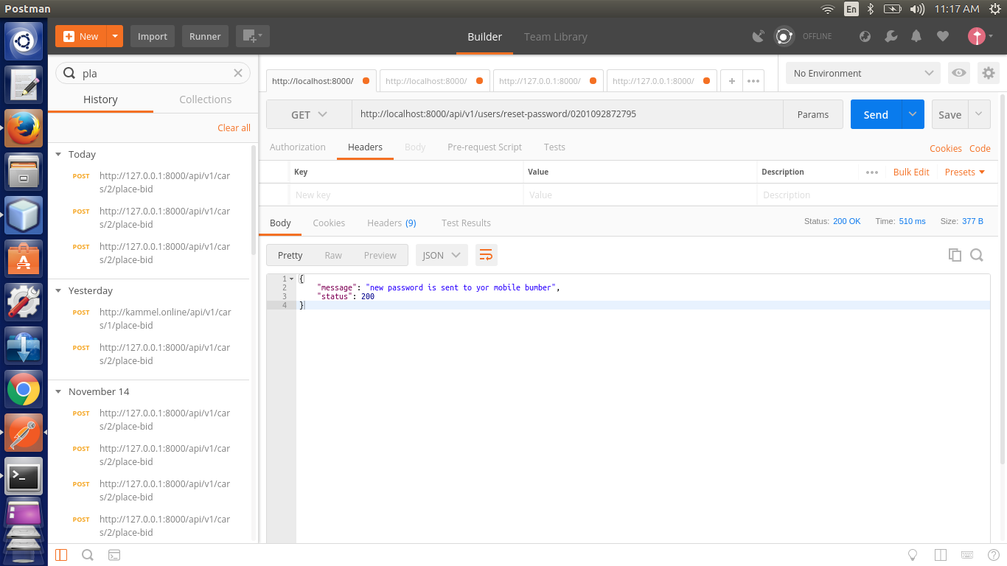Viewport: 1007px width, 566px height.
Task: Switch to two-pane layout icon
Action: pyautogui.click(x=940, y=555)
